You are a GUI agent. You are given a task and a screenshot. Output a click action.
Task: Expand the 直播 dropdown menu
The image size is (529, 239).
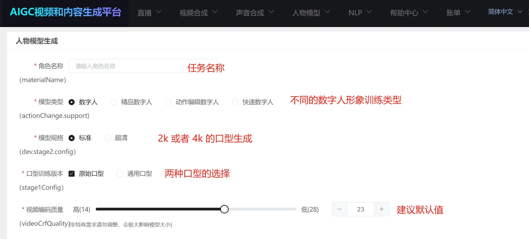(149, 13)
